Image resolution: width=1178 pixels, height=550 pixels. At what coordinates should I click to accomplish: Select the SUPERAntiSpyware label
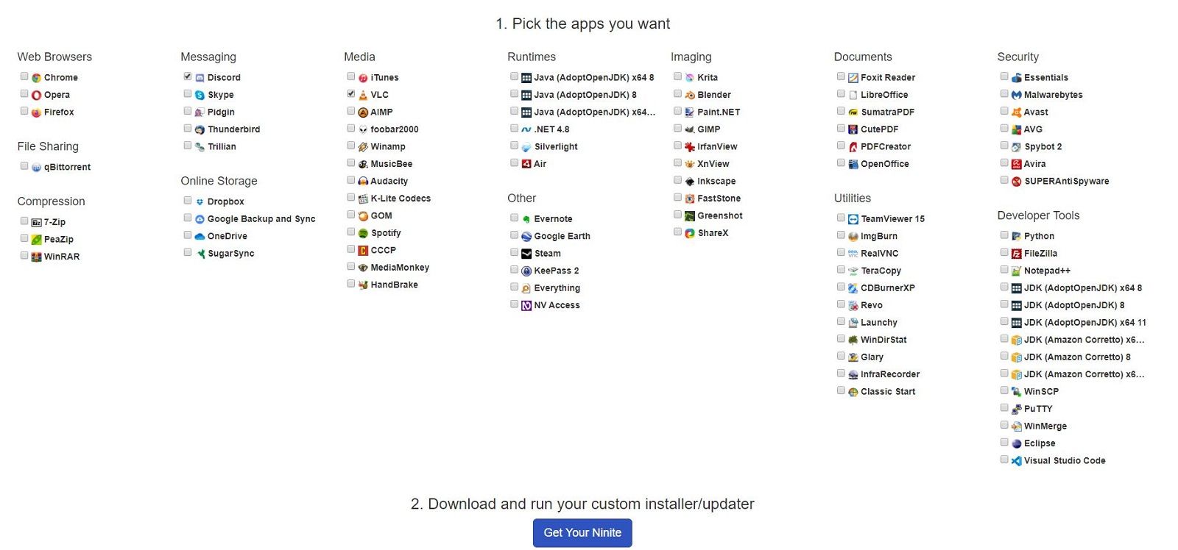coord(1066,182)
